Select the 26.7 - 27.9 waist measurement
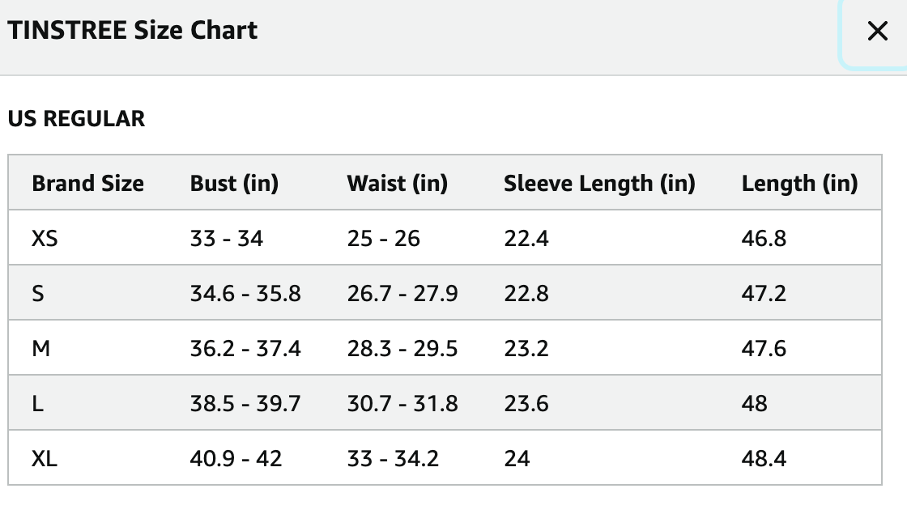Image resolution: width=907 pixels, height=531 pixels. pyautogui.click(x=402, y=294)
